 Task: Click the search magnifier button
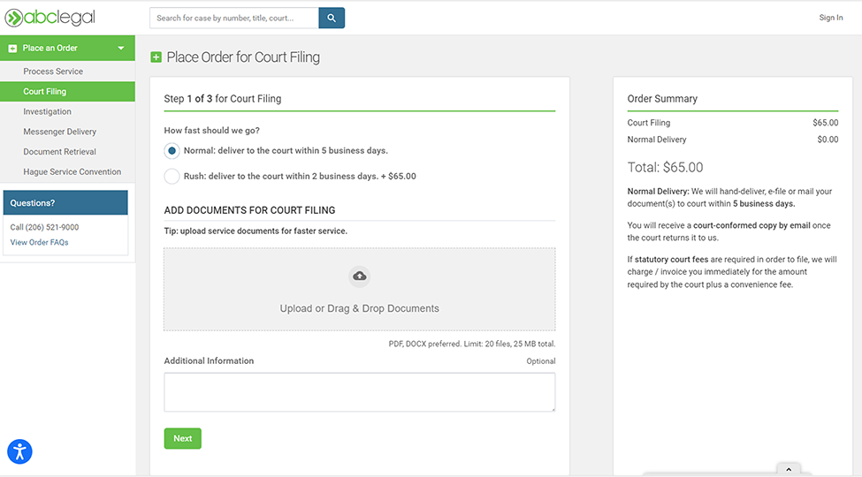332,18
